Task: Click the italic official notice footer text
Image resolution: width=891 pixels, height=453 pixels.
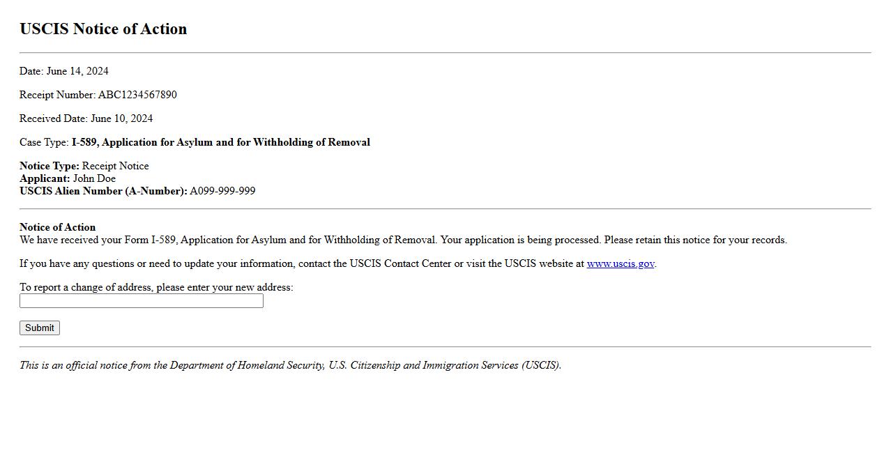Action: coord(290,365)
